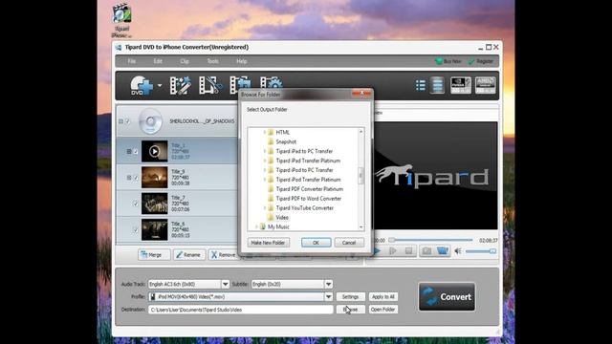Click the stop playback button

[x=408, y=251]
